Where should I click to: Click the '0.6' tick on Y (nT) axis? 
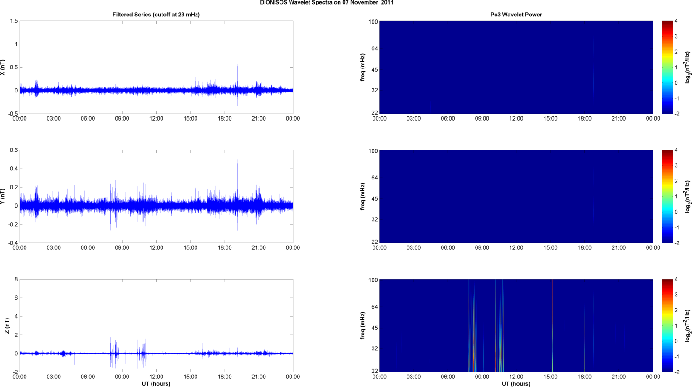pos(14,150)
